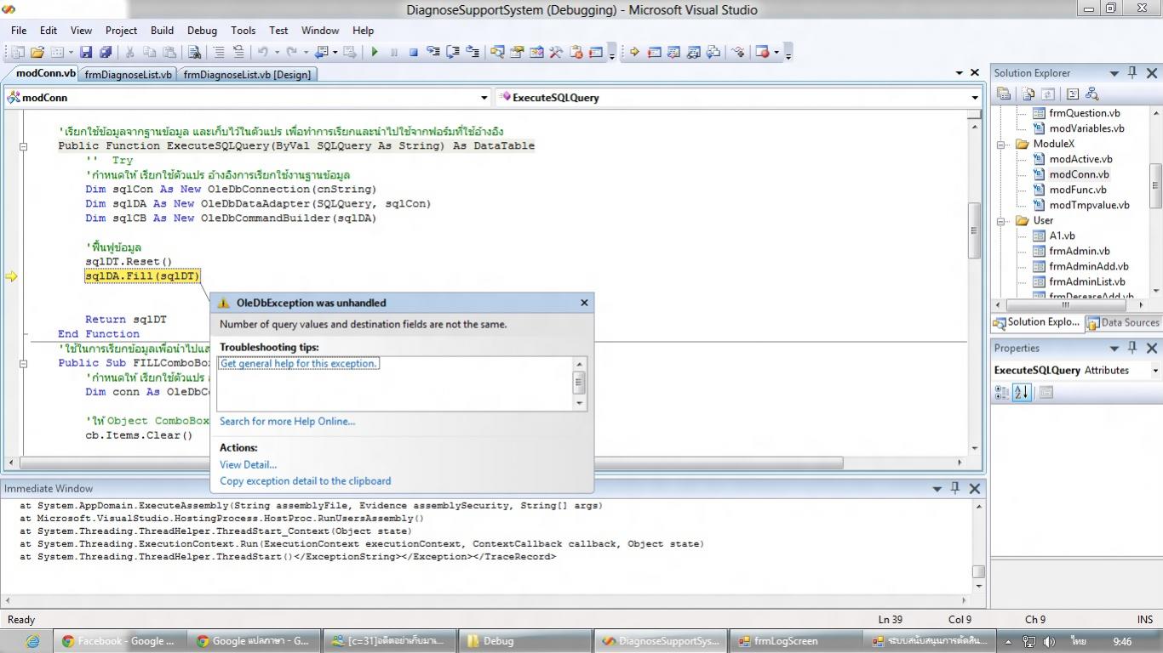Continue debugging with the green Play icon
This screenshot has width=1163, height=653.
point(375,52)
